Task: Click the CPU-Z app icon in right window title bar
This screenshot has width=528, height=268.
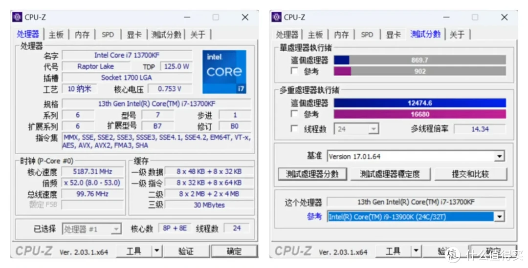Action: click(276, 17)
